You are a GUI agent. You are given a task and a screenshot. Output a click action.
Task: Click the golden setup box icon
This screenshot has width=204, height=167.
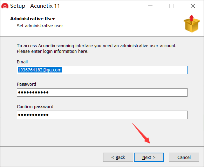click(192, 24)
